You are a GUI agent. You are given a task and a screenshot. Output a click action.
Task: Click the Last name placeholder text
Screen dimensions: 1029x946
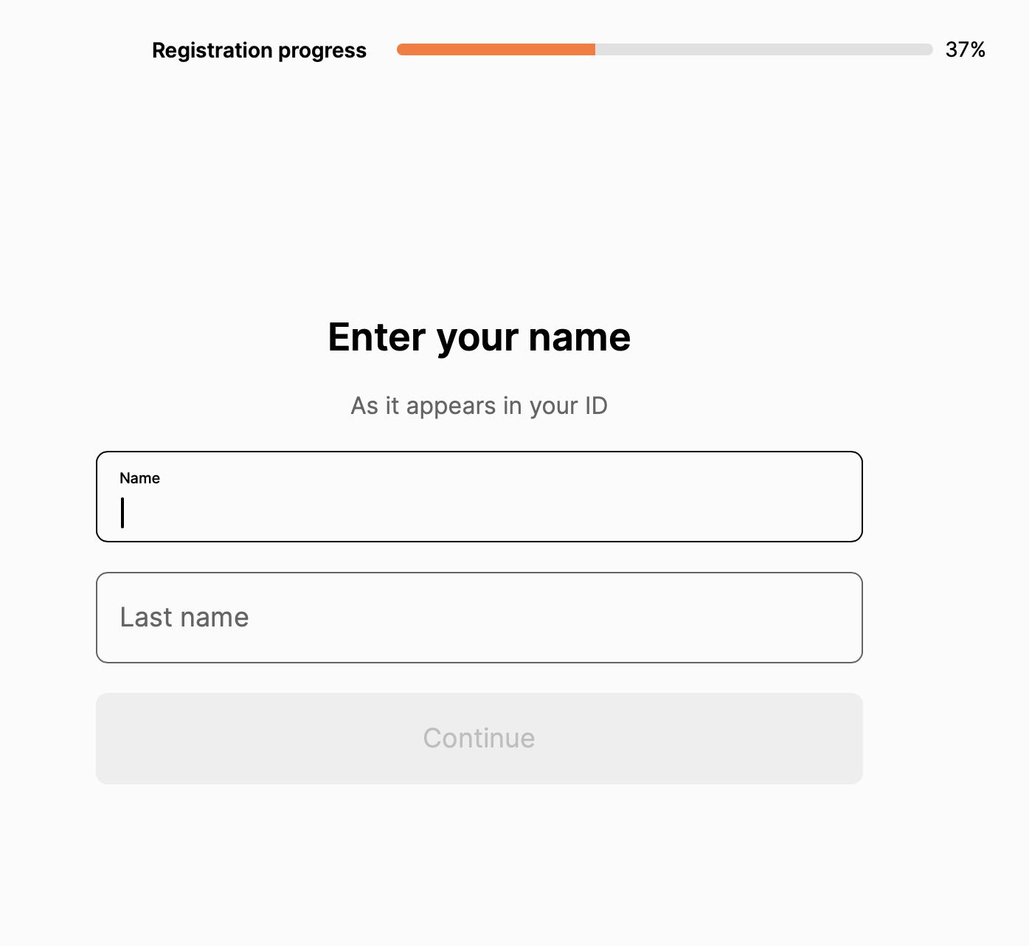click(184, 618)
